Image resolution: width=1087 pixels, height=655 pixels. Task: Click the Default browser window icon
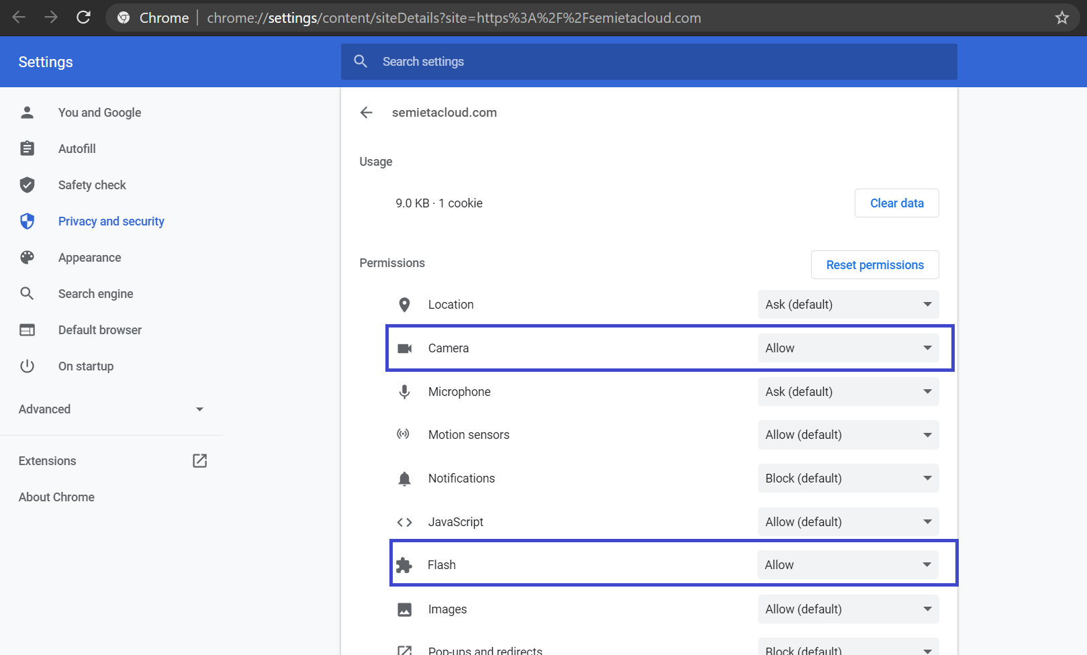click(x=27, y=330)
